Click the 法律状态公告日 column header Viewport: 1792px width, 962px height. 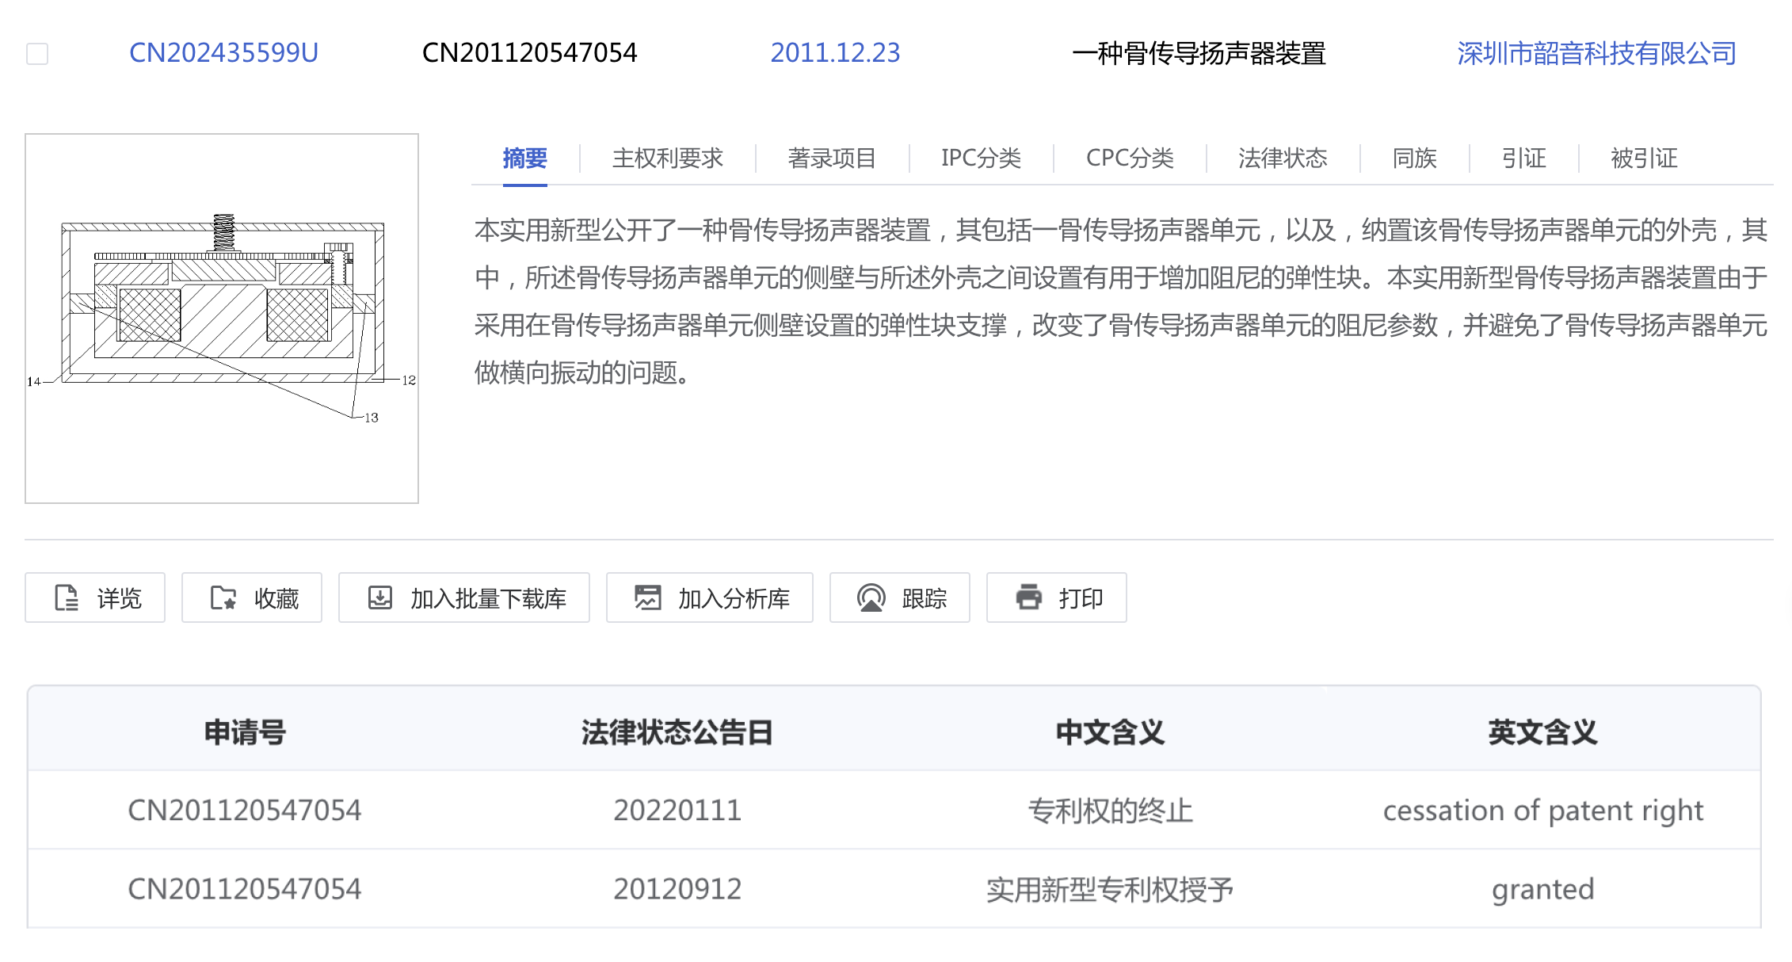pos(677,732)
